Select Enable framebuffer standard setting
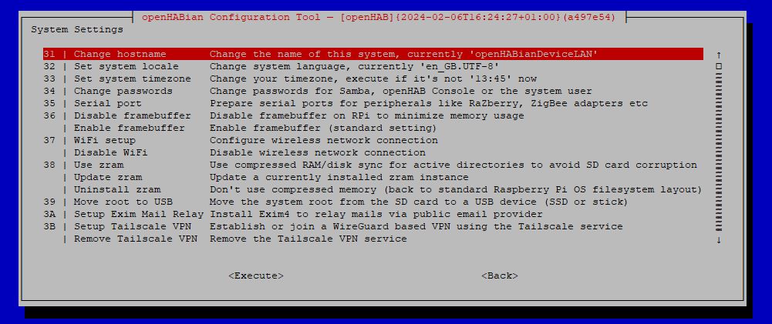Screen dimensions: 772x324 pos(373,128)
